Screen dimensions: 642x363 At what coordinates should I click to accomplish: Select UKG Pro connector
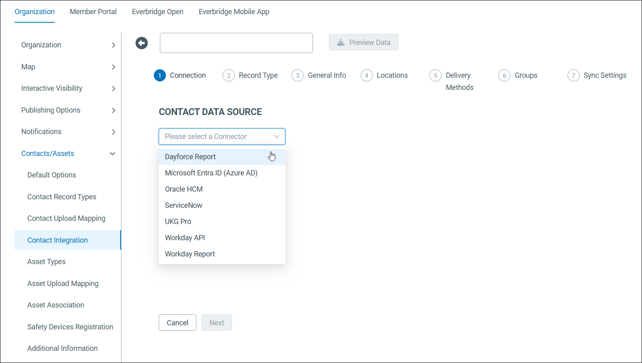coord(222,222)
